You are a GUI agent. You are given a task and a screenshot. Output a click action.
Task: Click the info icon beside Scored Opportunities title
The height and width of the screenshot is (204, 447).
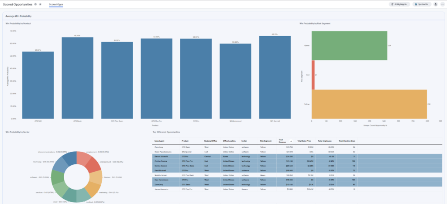pyautogui.click(x=35, y=4)
